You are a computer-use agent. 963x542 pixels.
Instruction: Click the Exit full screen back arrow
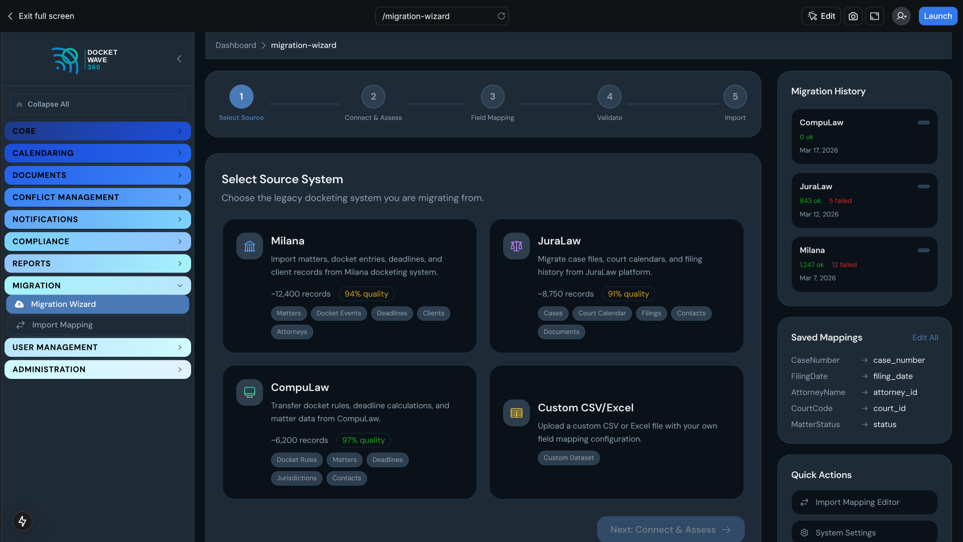pyautogui.click(x=10, y=16)
